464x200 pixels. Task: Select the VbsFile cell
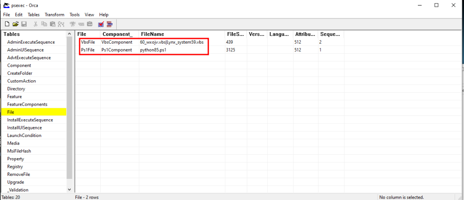[x=88, y=42]
